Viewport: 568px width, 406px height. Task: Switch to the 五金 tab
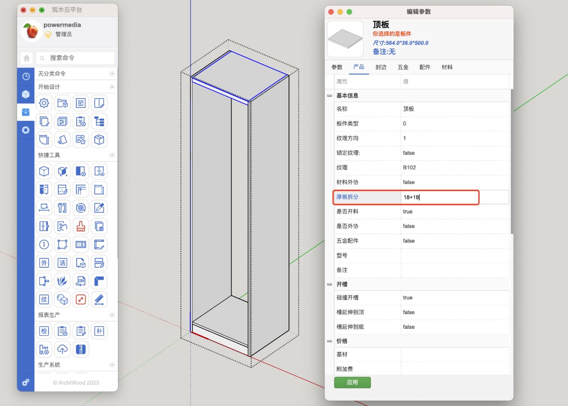click(x=403, y=68)
